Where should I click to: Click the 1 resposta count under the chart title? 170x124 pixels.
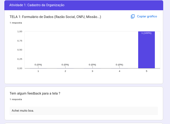coord(16,23)
